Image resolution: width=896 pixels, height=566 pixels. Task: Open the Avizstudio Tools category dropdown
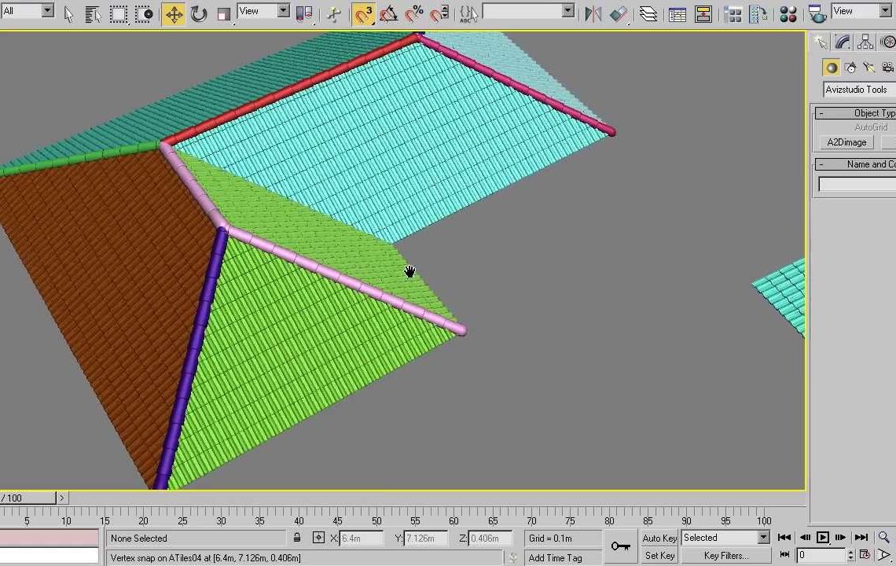click(x=856, y=89)
